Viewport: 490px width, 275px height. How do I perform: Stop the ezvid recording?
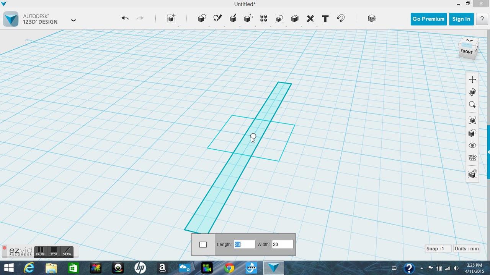click(54, 251)
